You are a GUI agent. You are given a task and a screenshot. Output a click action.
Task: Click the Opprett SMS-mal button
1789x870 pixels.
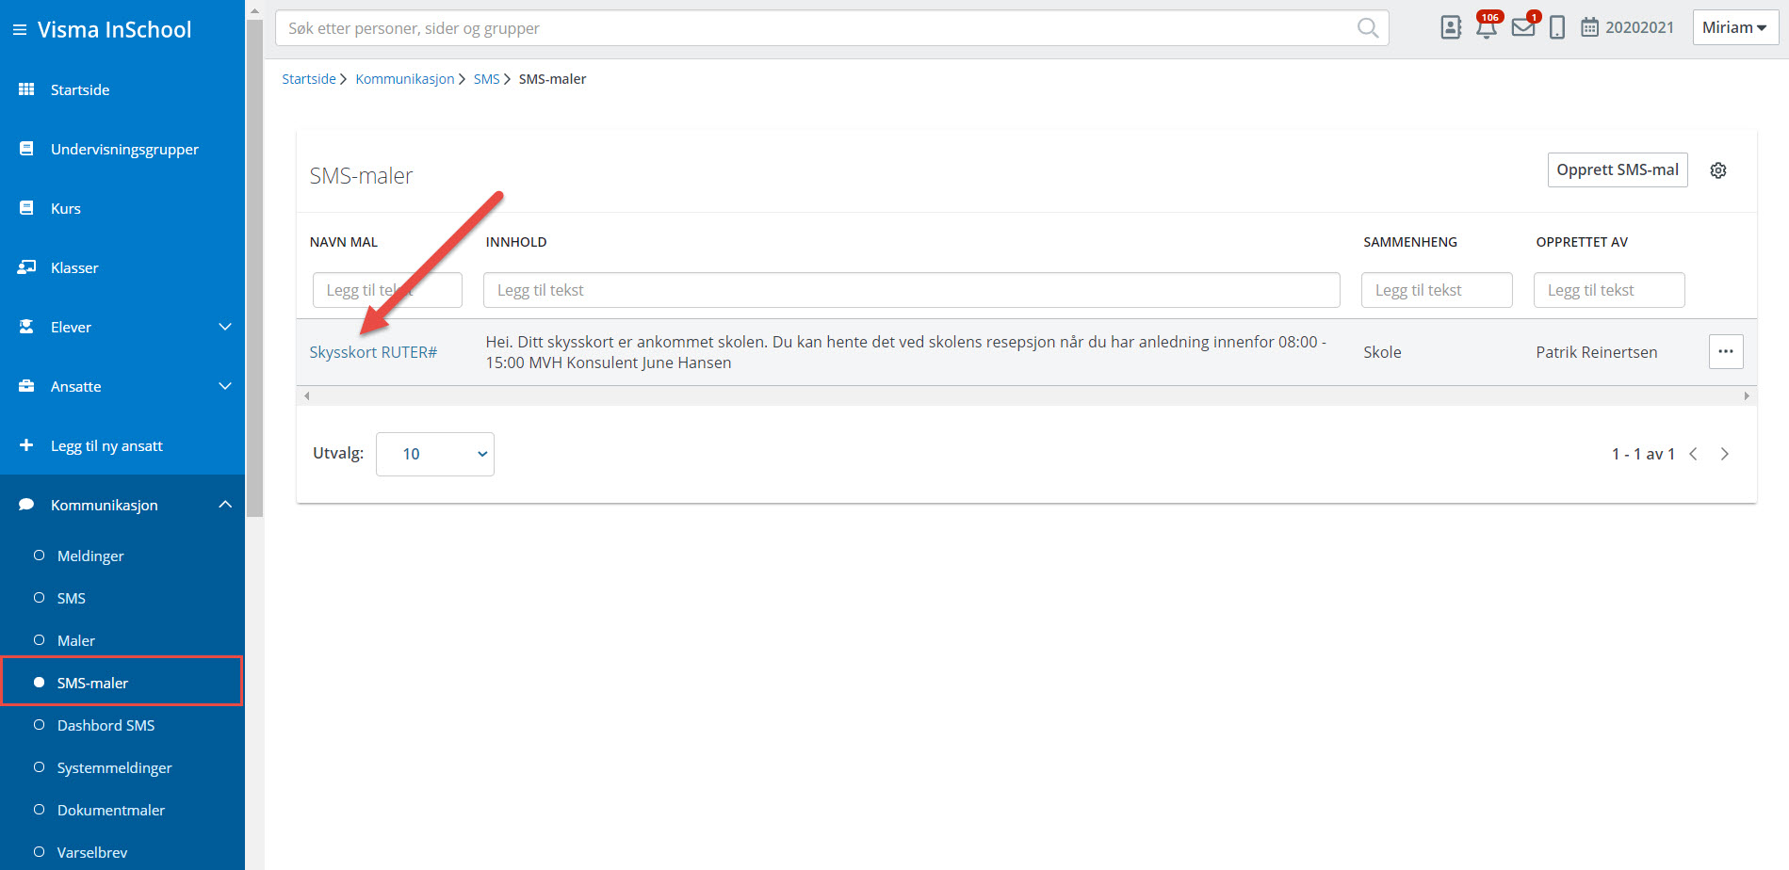pos(1617,170)
